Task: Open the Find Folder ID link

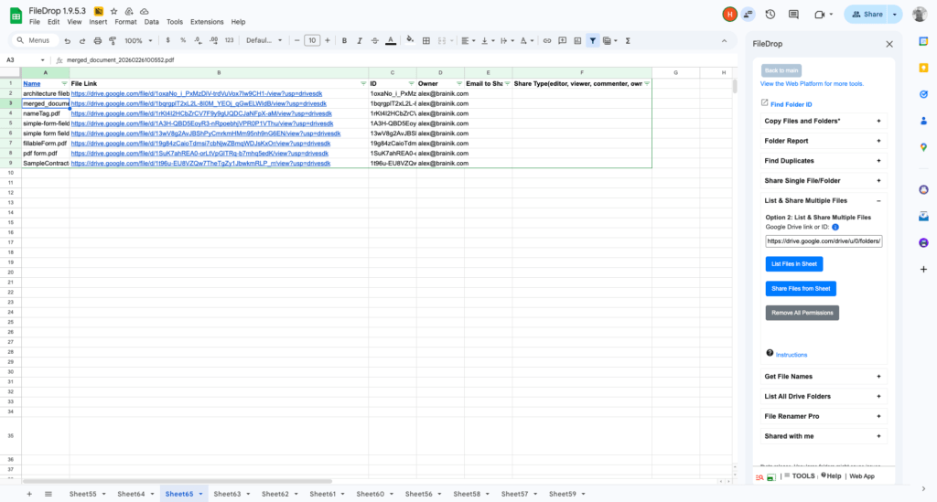Action: coord(792,104)
